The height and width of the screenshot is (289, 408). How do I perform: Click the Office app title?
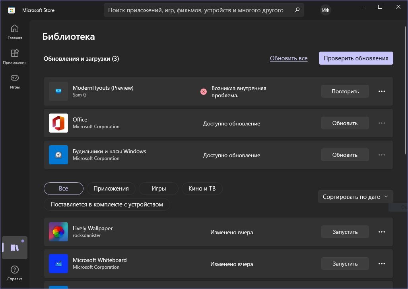80,119
